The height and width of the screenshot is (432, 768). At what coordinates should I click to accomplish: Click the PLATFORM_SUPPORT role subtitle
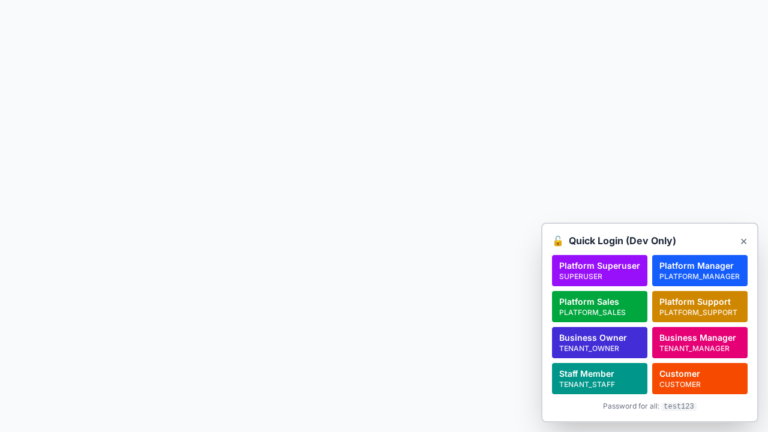[x=698, y=313]
